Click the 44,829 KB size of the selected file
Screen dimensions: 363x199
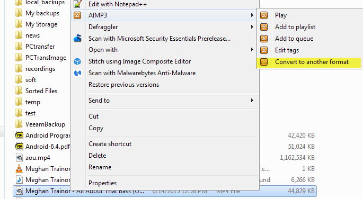301,191
